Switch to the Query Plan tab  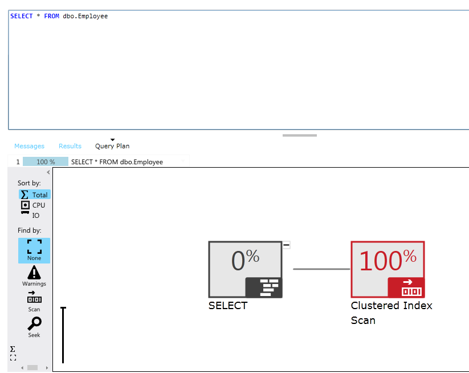(112, 146)
